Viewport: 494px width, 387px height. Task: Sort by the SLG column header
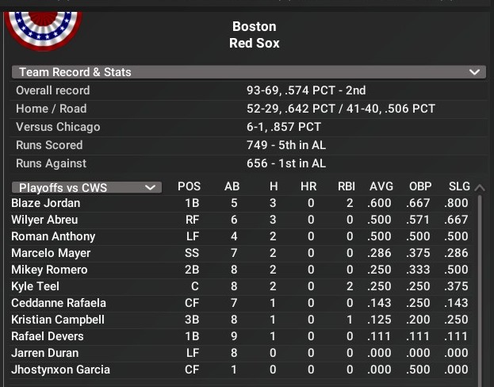tap(459, 187)
